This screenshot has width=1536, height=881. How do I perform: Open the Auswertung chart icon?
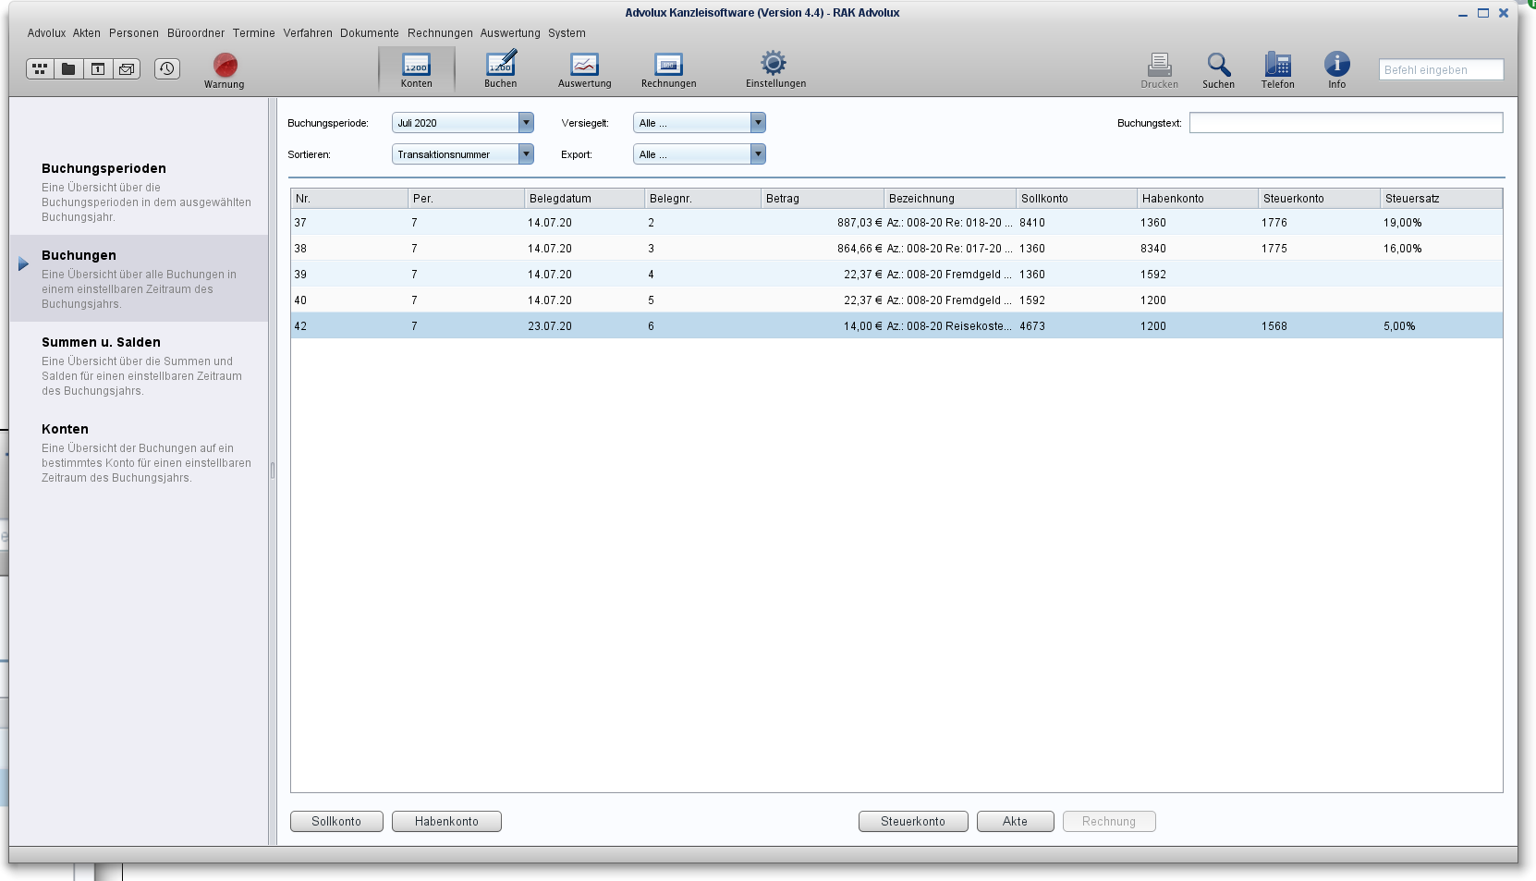(585, 70)
